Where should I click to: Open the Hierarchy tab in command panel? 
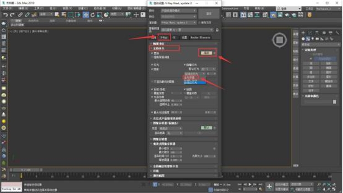(317, 32)
